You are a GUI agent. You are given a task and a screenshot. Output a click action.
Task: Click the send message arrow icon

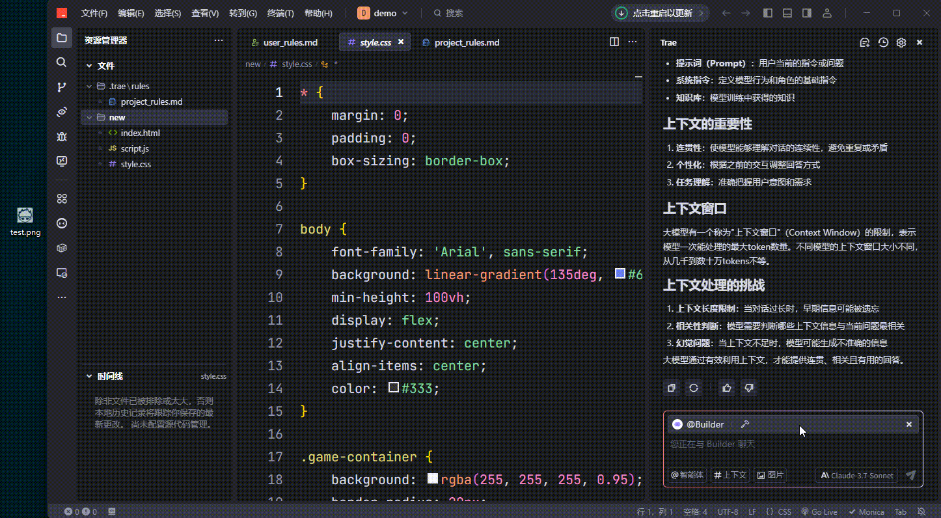pyautogui.click(x=910, y=475)
